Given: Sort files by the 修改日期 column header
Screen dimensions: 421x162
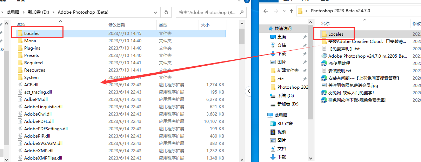Looking at the screenshot, I should click(116, 25).
